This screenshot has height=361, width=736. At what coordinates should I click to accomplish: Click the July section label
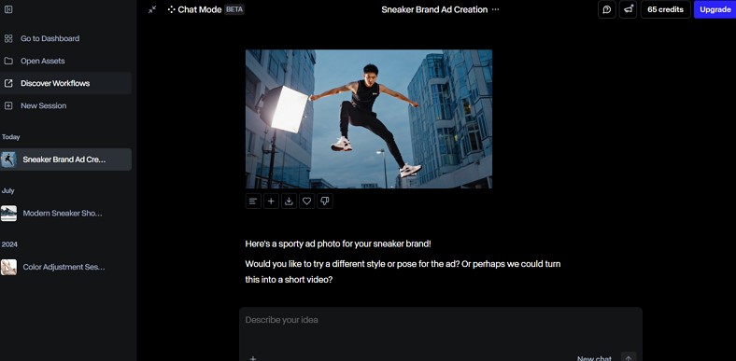click(8, 191)
